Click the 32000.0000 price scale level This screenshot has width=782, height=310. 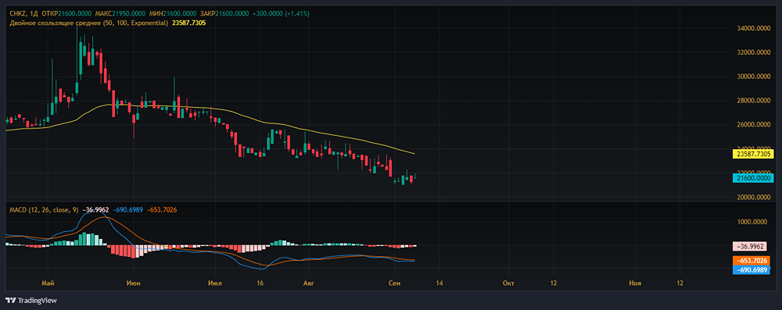click(754, 52)
